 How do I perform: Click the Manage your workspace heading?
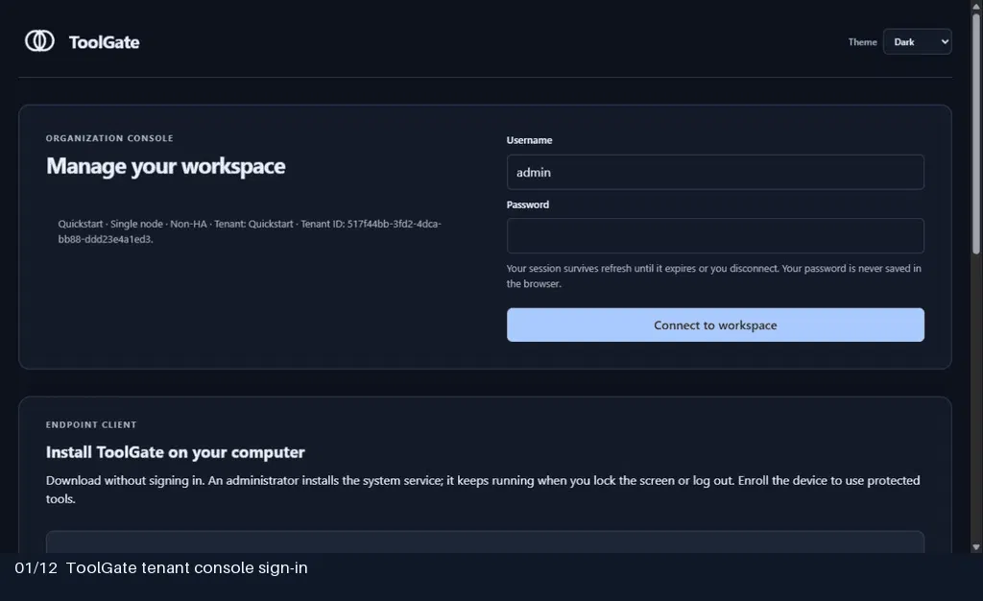pyautogui.click(x=165, y=166)
